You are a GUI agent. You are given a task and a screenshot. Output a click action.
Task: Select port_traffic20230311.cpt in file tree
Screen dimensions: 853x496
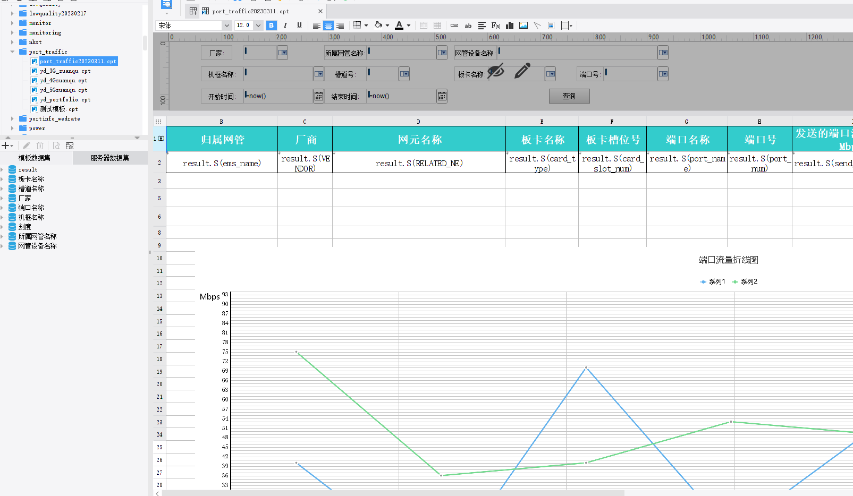78,61
